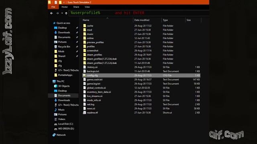The image size is (257, 144).
Task: Click the config.cfg file icon
Action: click(85, 76)
